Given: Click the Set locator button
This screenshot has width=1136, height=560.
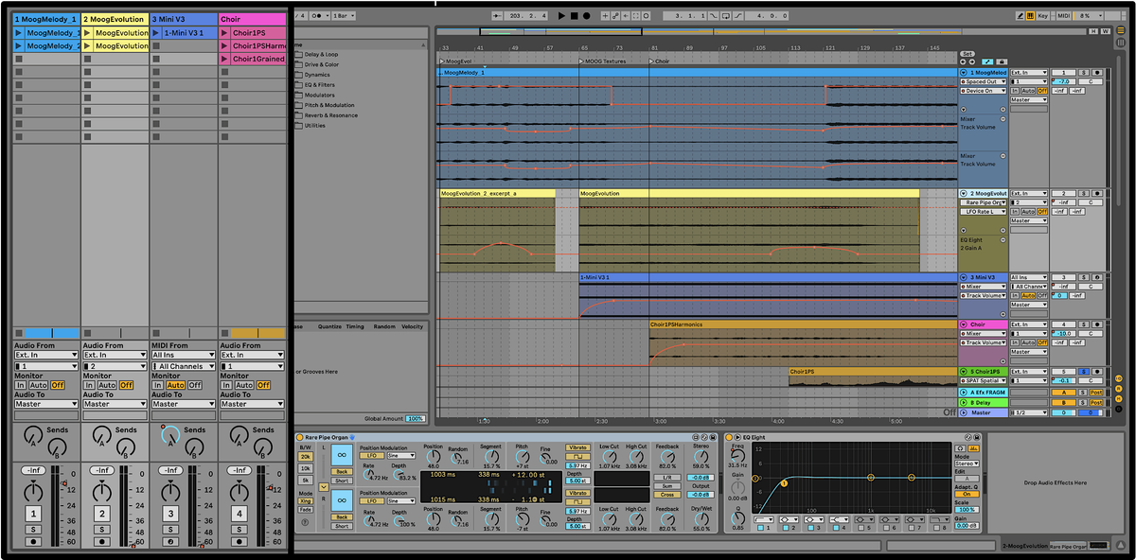Looking at the screenshot, I should [967, 54].
